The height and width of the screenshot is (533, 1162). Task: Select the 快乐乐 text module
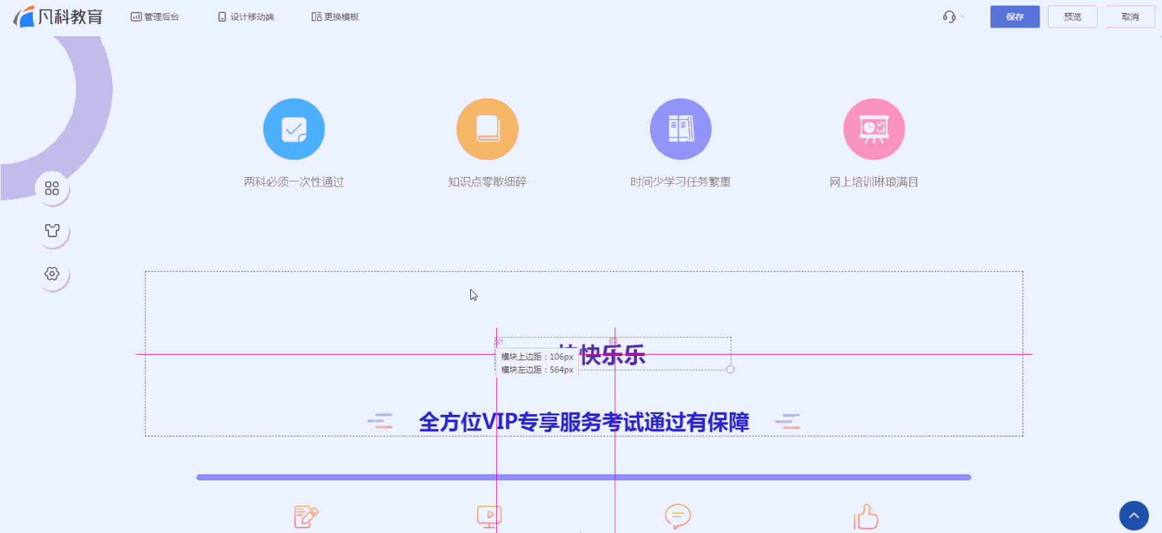click(x=612, y=355)
